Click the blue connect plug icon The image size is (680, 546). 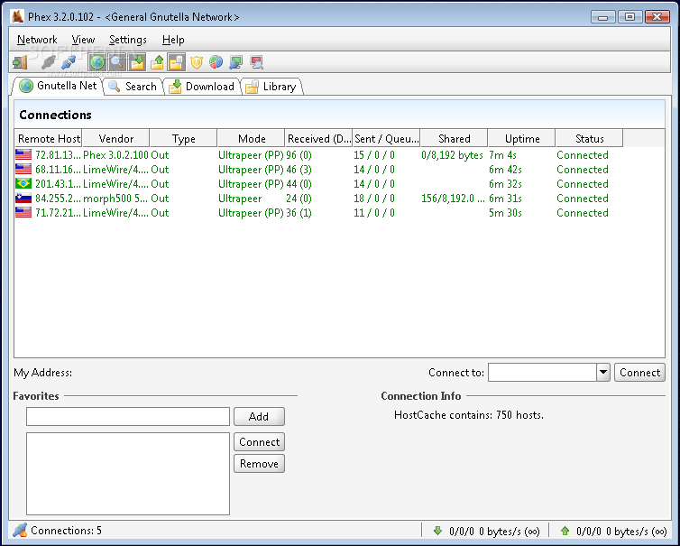click(69, 62)
